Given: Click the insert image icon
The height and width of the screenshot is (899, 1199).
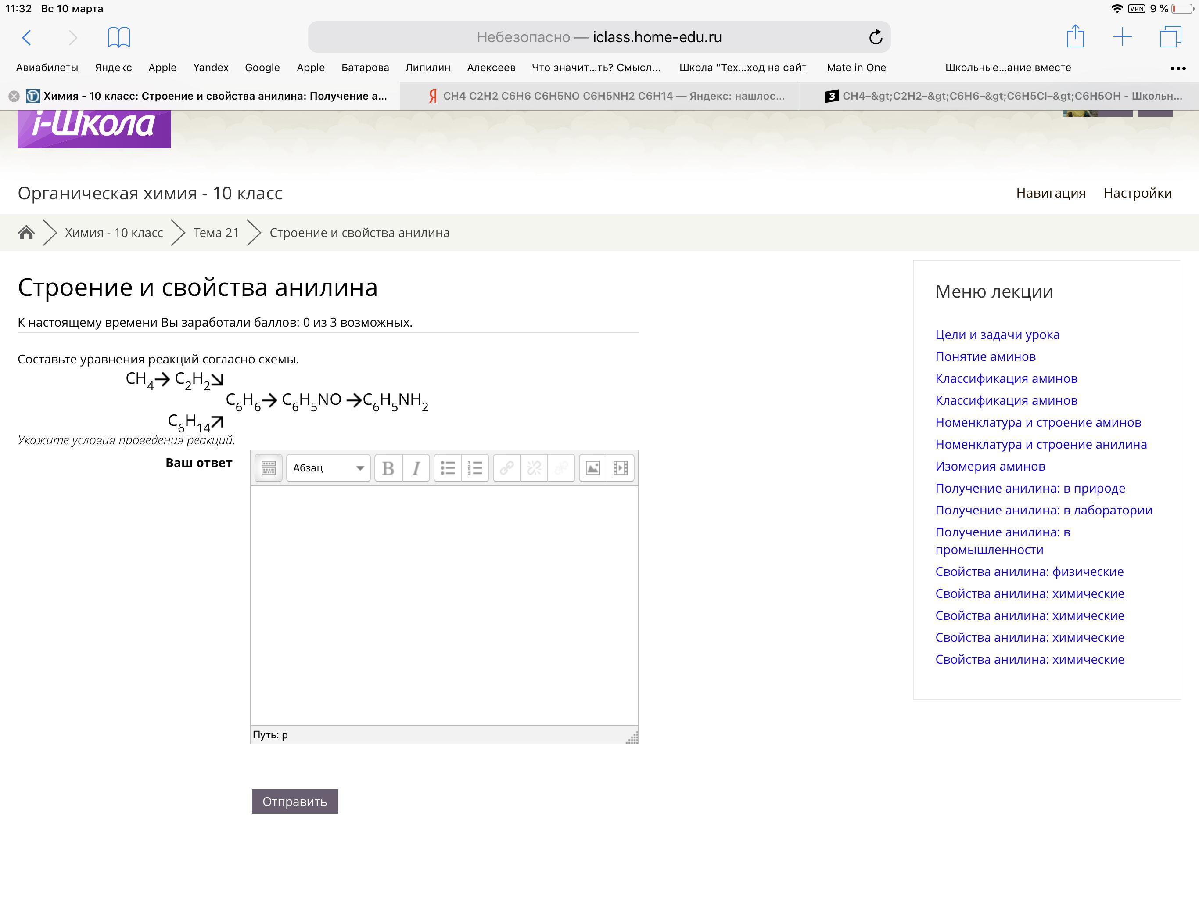Looking at the screenshot, I should point(593,468).
